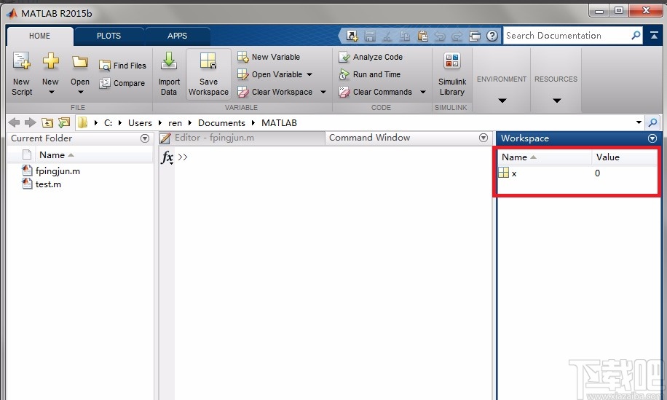Click the search magnifier at address bar end
The width and height of the screenshot is (667, 400).
(652, 123)
